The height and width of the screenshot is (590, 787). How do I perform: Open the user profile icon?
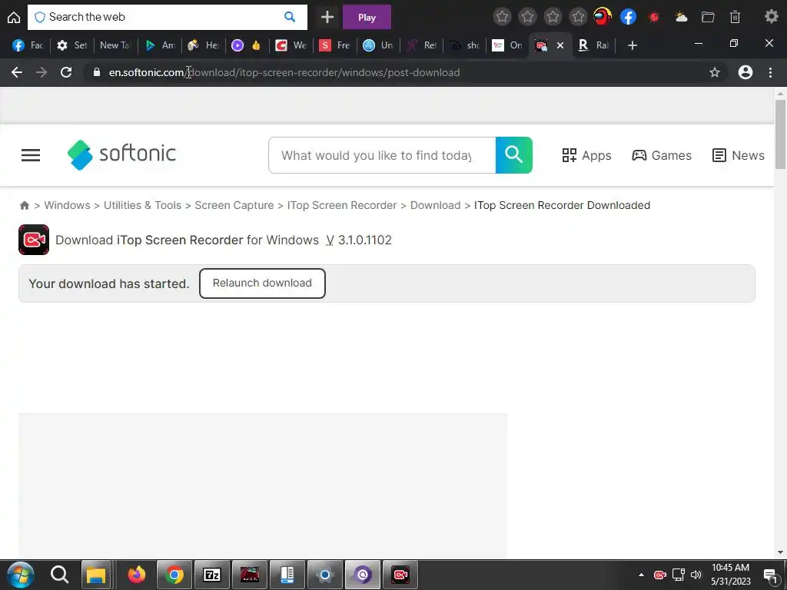[745, 72]
